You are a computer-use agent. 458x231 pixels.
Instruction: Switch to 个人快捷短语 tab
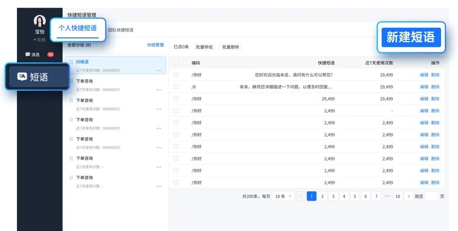click(78, 28)
